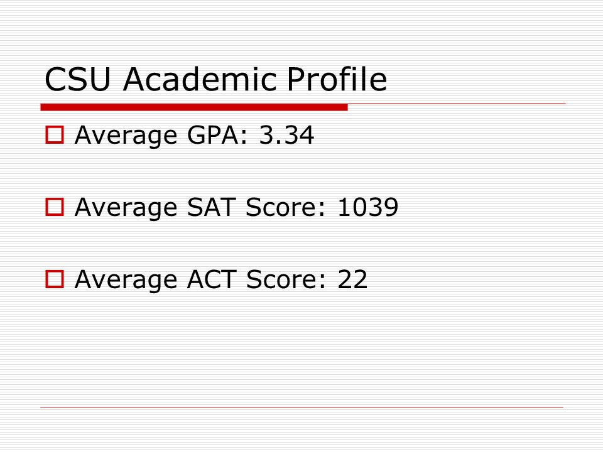The image size is (603, 452).
Task: Select the GPA value 3.34
Action: coord(286,135)
